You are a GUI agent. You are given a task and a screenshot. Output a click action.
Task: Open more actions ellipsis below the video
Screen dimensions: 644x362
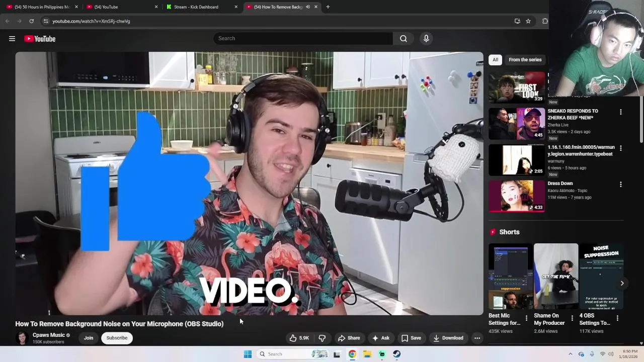pos(477,338)
